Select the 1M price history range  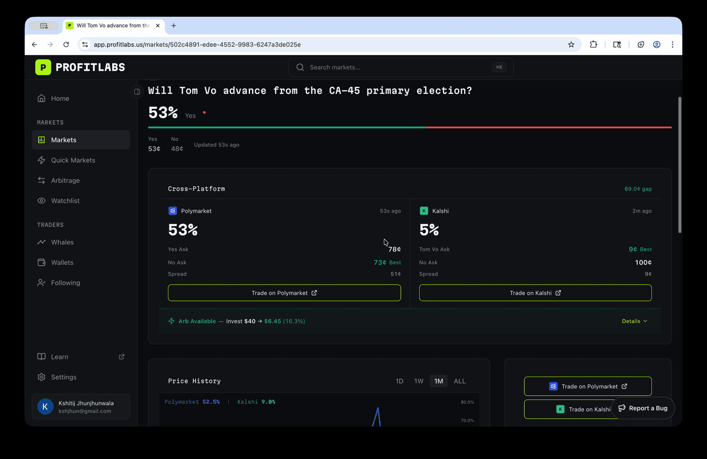coord(439,381)
